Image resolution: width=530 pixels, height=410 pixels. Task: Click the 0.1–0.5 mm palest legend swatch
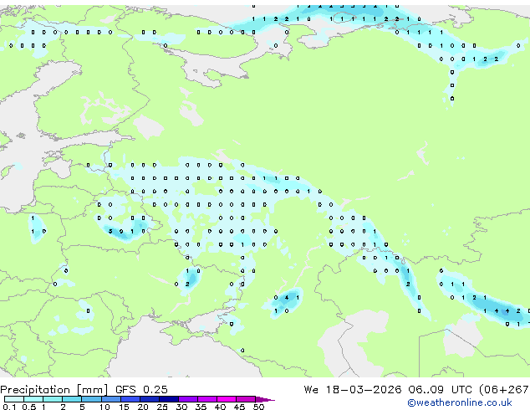[x=14, y=399]
